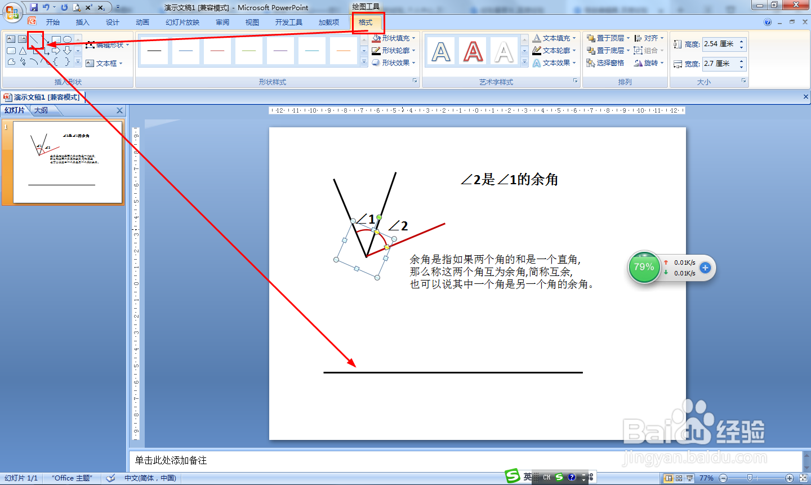Choose the right brace shape
This screenshot has width=811, height=485.
68,62
